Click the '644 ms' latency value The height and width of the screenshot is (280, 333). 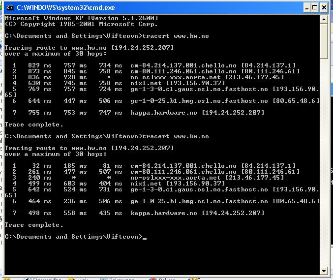(x=40, y=101)
